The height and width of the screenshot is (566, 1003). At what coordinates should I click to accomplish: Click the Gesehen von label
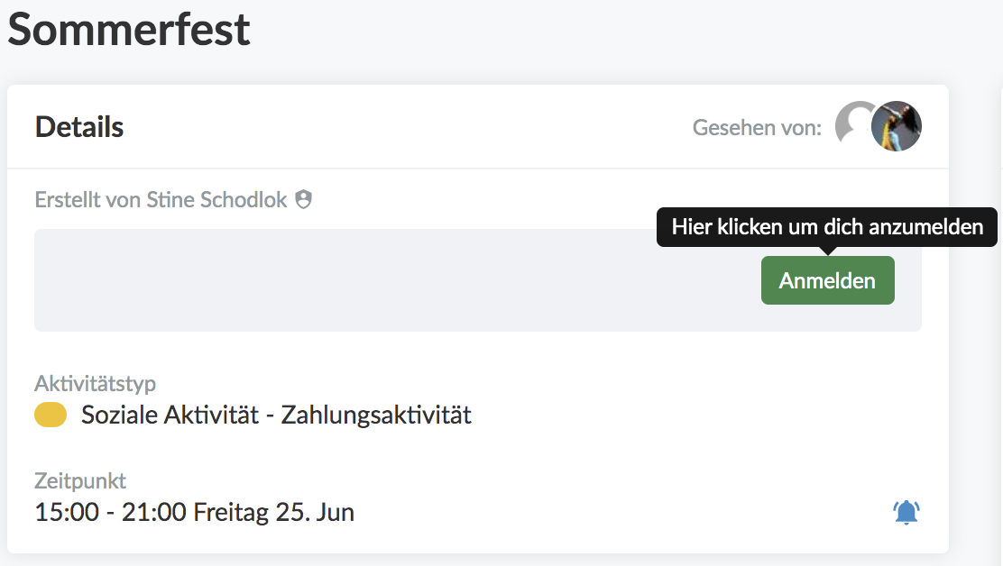(757, 128)
